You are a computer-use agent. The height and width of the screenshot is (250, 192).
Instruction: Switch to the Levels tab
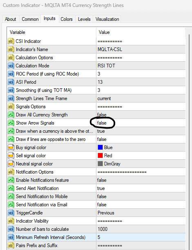click(x=84, y=19)
